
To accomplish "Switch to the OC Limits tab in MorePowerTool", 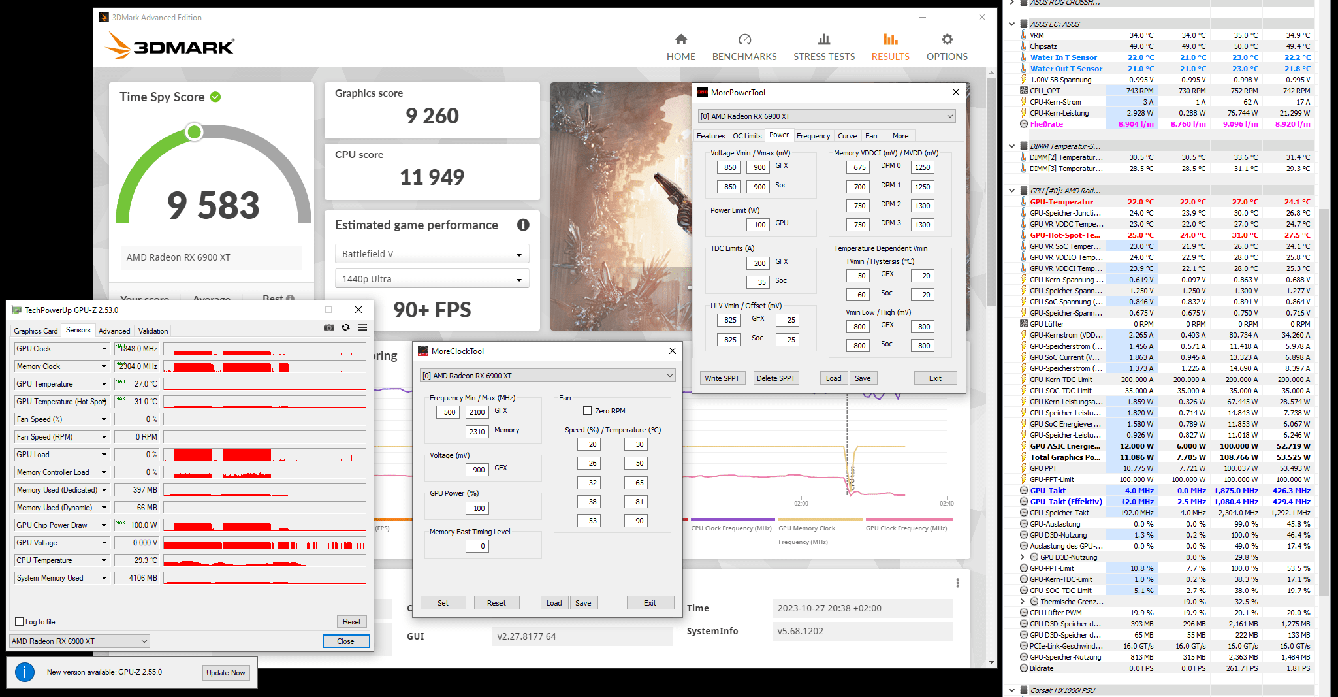I will (747, 136).
